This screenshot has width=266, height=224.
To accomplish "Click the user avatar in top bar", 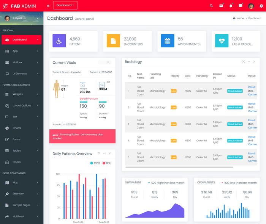I will click(251, 6).
